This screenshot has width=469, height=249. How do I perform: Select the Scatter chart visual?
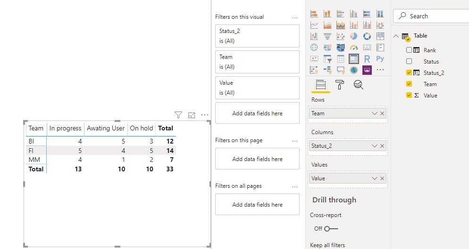click(x=340, y=36)
